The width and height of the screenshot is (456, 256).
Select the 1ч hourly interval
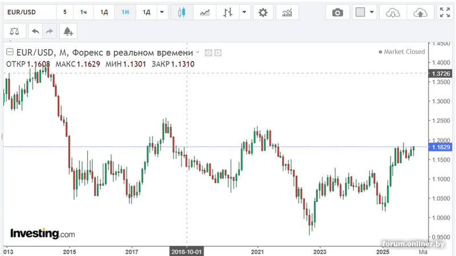coord(83,12)
